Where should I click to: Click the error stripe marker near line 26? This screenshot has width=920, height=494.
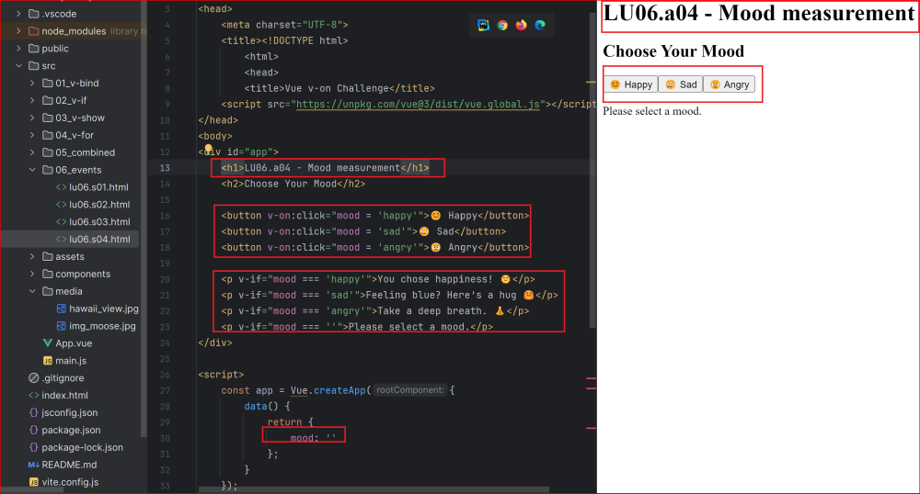click(x=591, y=379)
